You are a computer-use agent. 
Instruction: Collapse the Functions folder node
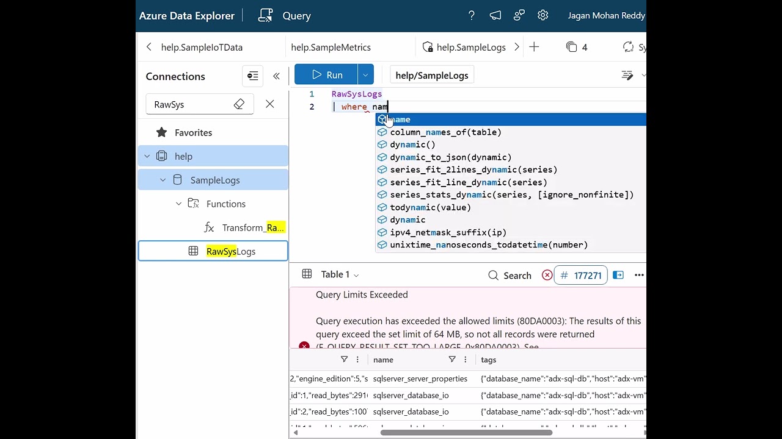click(x=178, y=204)
